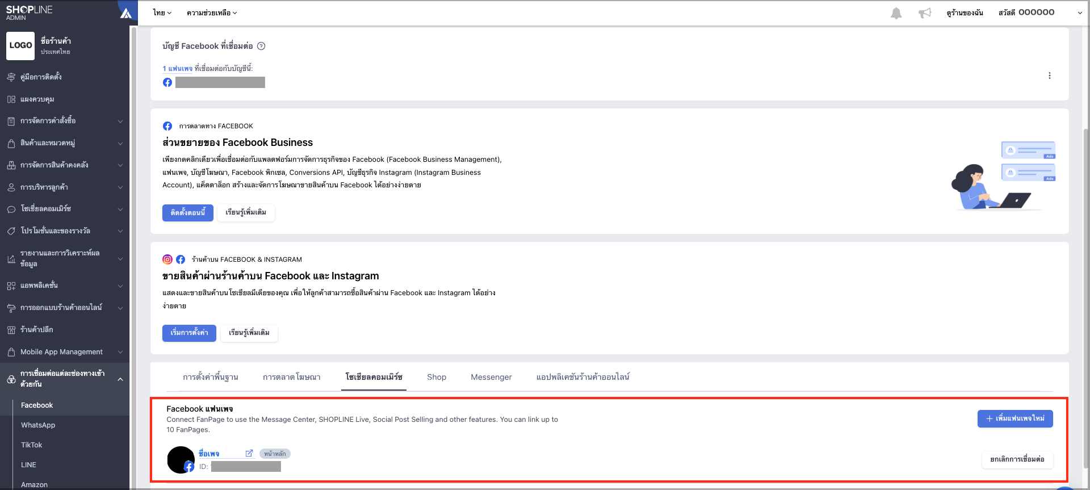Click the เพิ่มแฟนเพจใหม่ button
1090x490 pixels.
click(x=1015, y=418)
